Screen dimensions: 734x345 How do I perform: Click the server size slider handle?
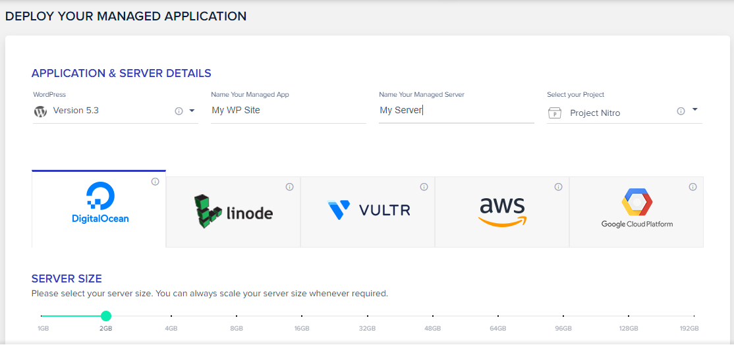(x=106, y=316)
